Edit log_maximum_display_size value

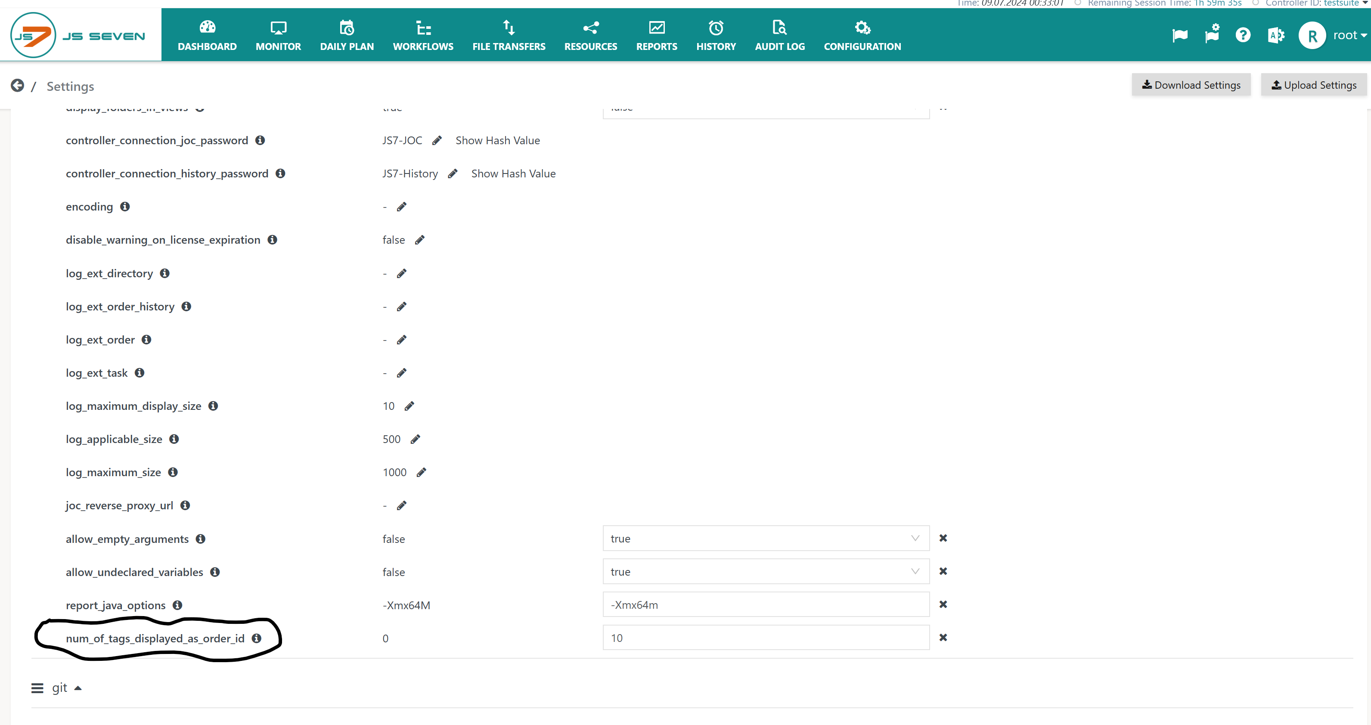[409, 406]
